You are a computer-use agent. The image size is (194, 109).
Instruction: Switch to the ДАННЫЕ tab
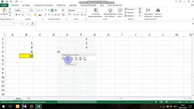point(73,5)
